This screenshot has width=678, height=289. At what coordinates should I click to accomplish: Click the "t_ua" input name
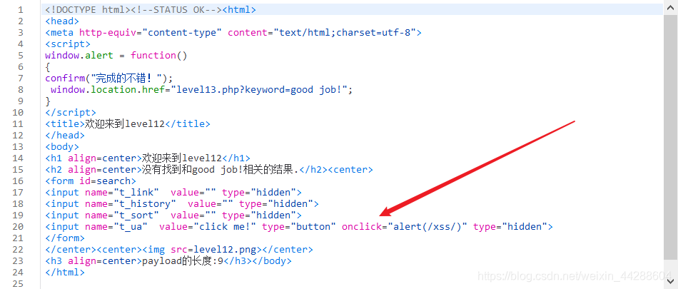coord(131,227)
